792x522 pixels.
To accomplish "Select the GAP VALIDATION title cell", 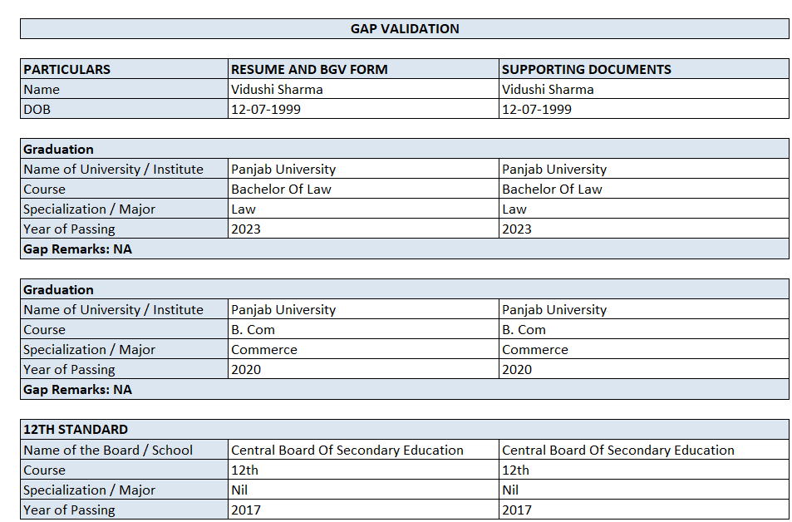I will [405, 29].
